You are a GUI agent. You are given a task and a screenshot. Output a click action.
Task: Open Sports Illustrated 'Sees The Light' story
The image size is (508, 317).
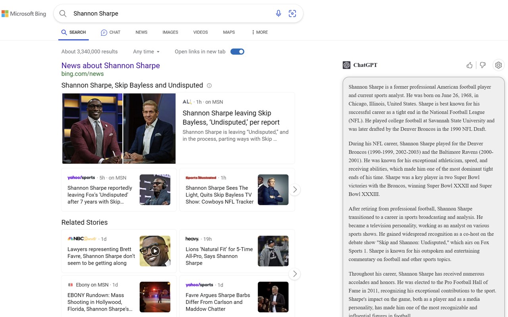[x=219, y=195]
